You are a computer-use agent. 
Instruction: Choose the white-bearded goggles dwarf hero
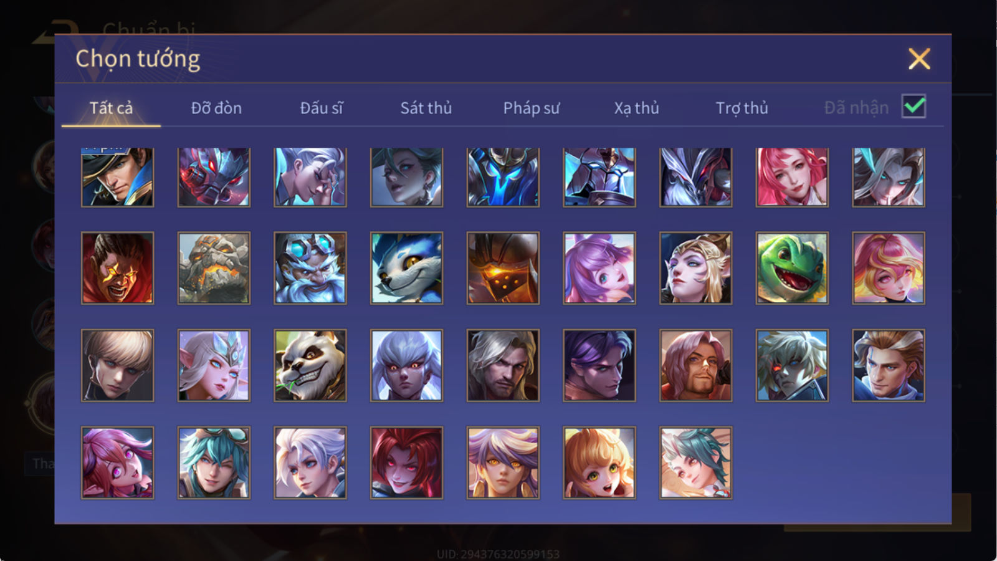click(310, 268)
